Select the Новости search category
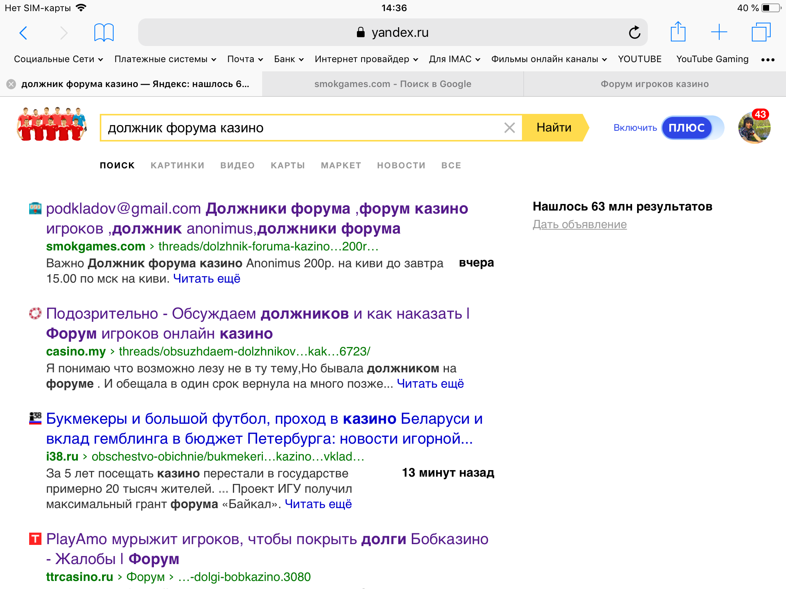The width and height of the screenshot is (786, 589). (x=401, y=165)
